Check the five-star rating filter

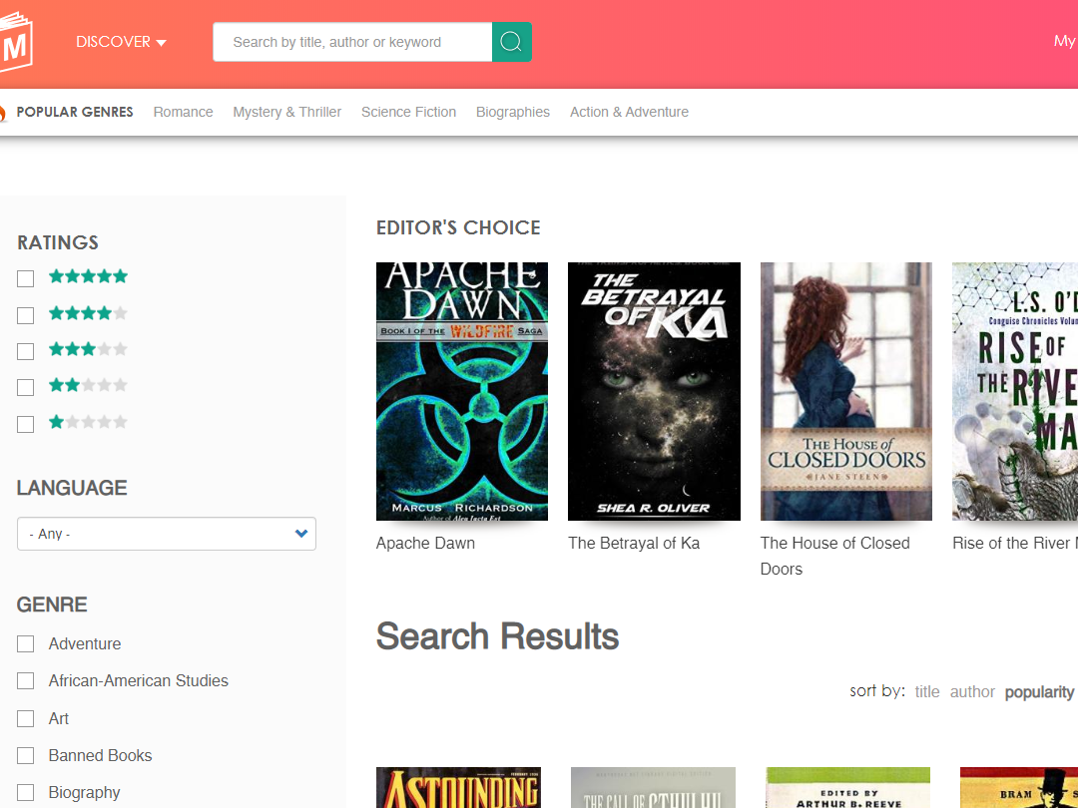[26, 279]
